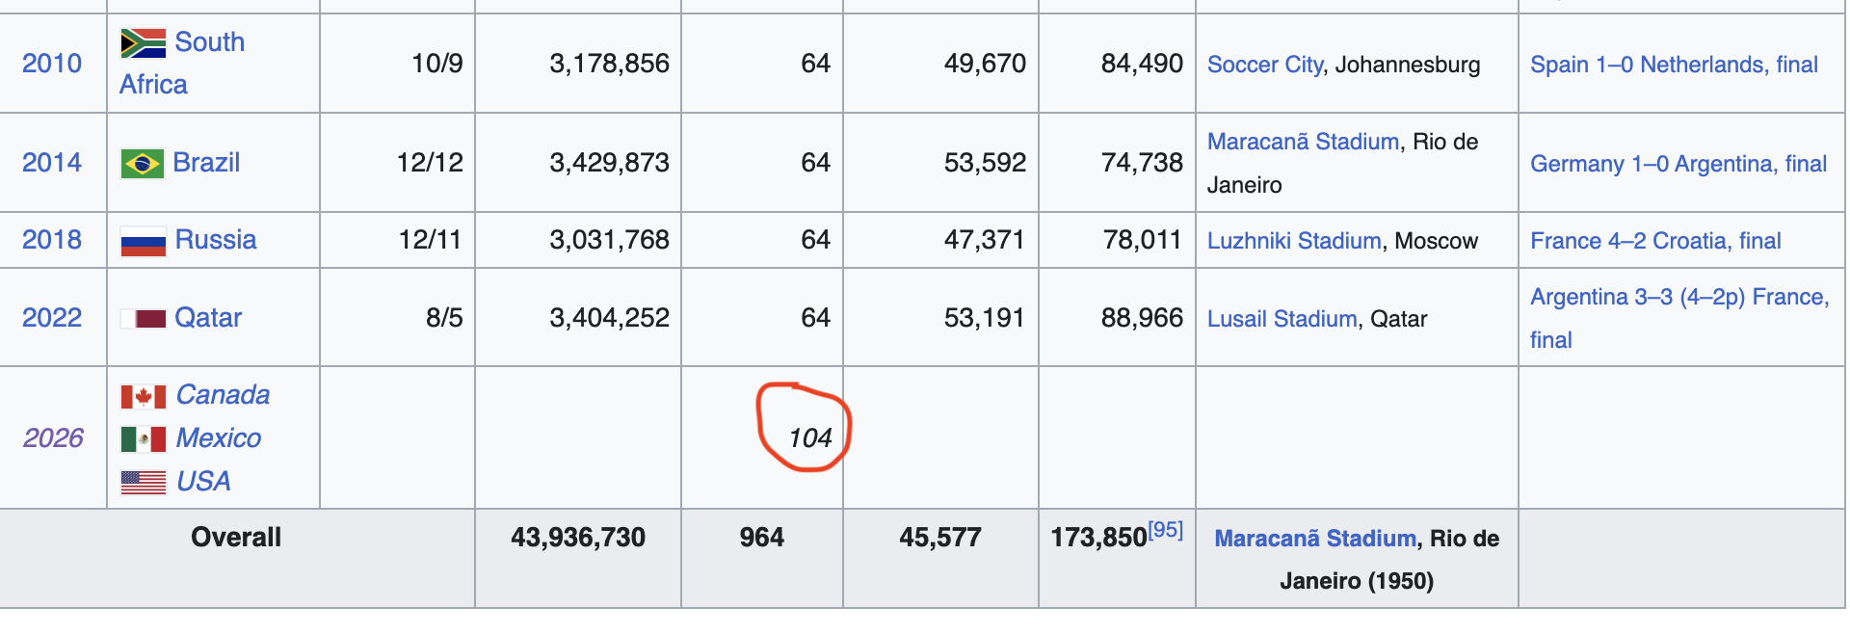Viewport: 1850px width, 634px height.
Task: Click the Russia flag icon
Action: click(x=143, y=241)
